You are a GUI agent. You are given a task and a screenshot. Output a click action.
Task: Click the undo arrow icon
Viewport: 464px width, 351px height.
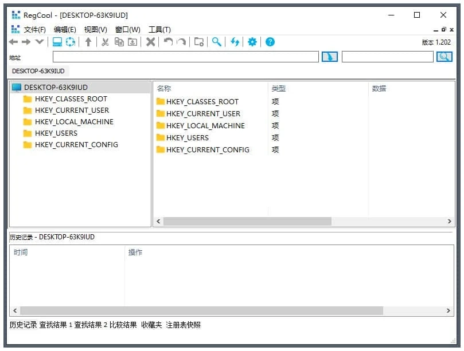pyautogui.click(x=168, y=42)
